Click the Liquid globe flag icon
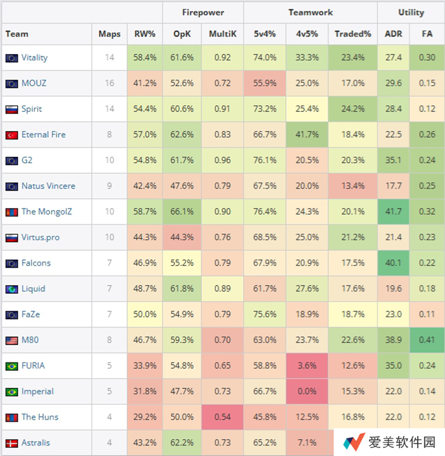The width and height of the screenshot is (445, 456). click(x=12, y=290)
